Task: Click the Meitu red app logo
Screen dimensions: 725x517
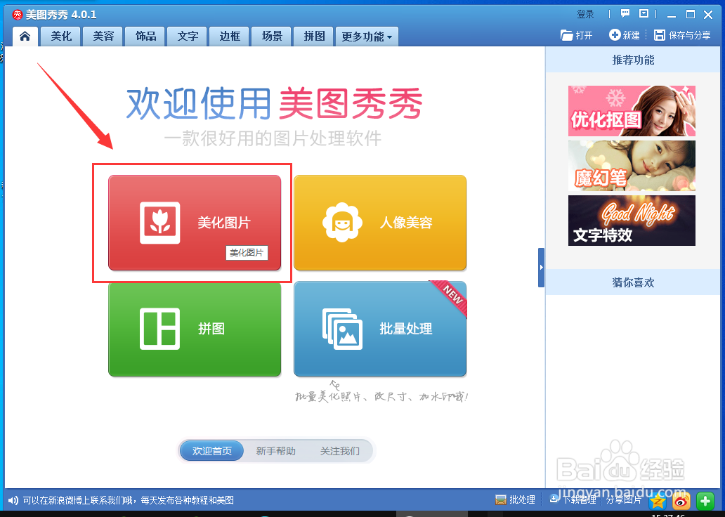Action: [18, 15]
